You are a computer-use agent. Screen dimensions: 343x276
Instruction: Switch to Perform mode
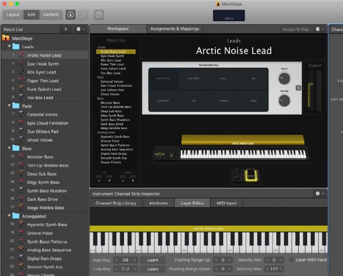pyautogui.click(x=51, y=15)
